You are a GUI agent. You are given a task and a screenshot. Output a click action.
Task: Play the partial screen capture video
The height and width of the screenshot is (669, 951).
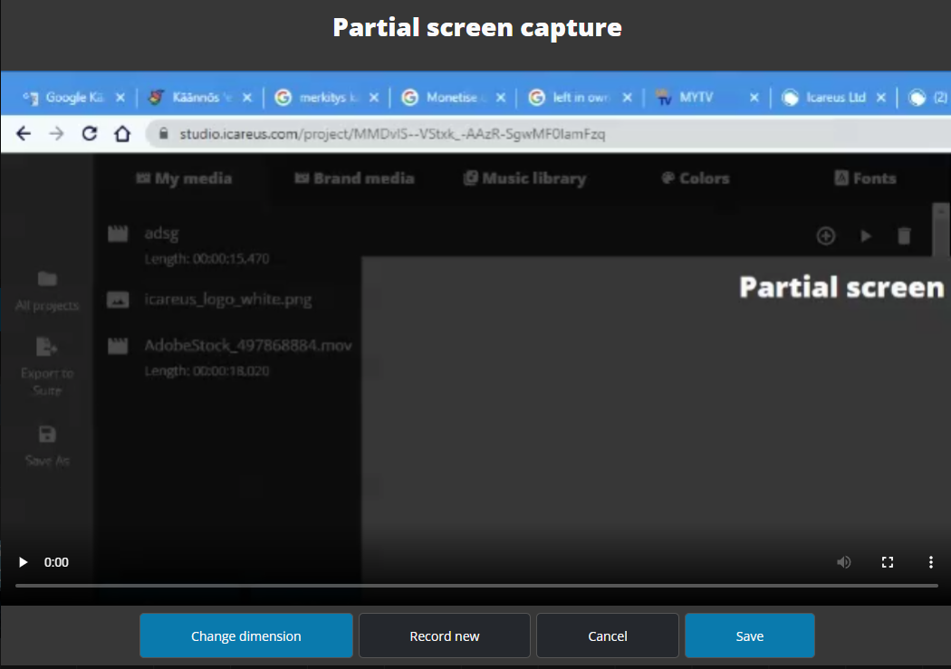click(x=24, y=562)
